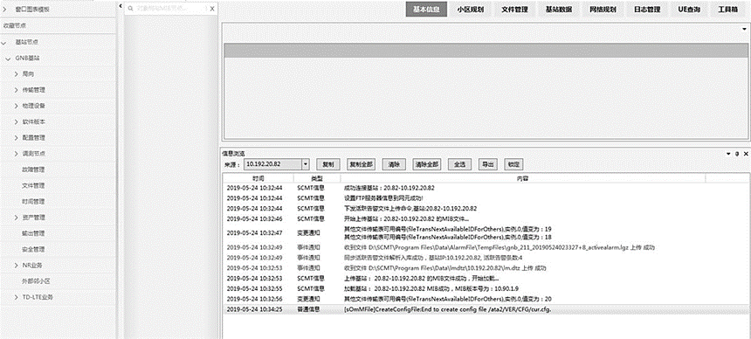Collapse the left tree panel with the arrow
The width and height of the screenshot is (751, 339).
pos(120,6)
